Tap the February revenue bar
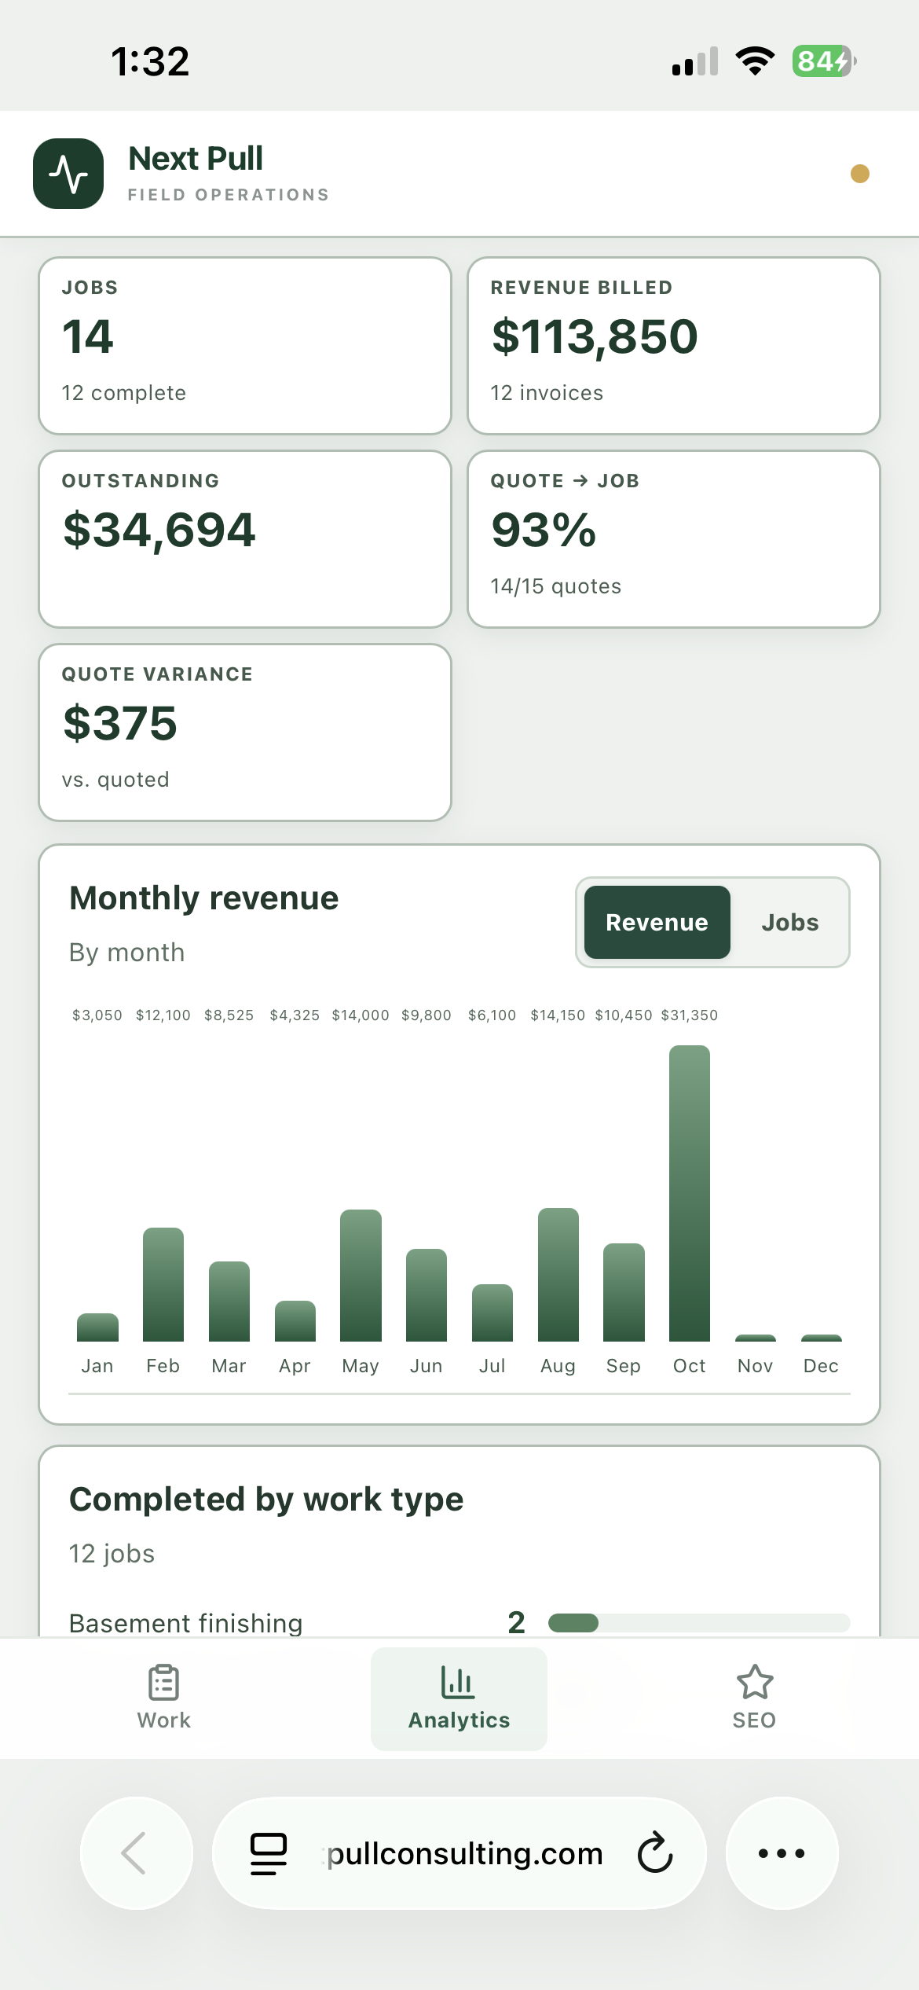 pyautogui.click(x=163, y=1284)
